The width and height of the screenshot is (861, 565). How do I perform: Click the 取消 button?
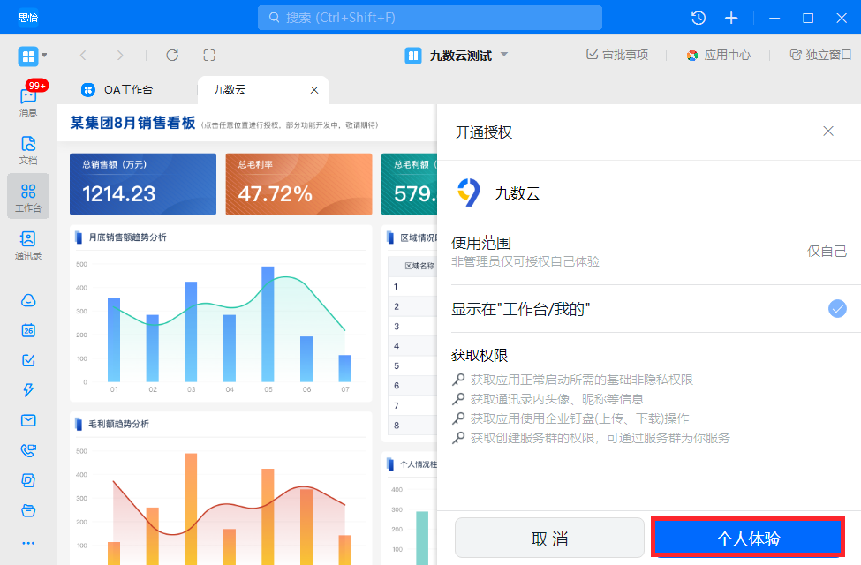(549, 539)
